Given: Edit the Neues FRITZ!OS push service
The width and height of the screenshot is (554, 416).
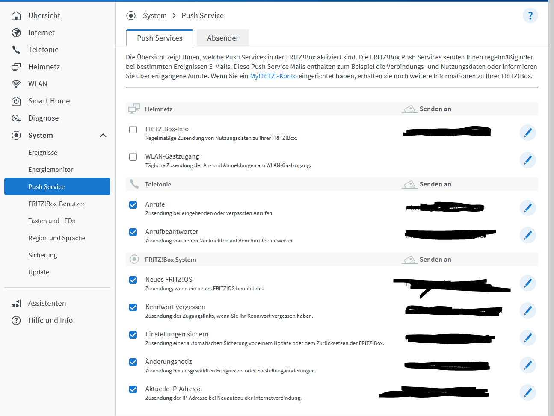Looking at the screenshot, I should tap(528, 283).
